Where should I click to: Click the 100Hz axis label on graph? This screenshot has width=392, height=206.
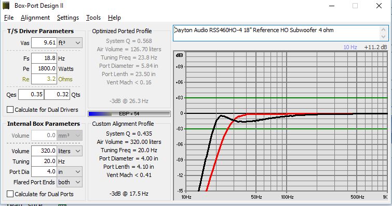287,197
